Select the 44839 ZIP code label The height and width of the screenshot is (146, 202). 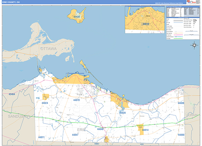coord(123,113)
